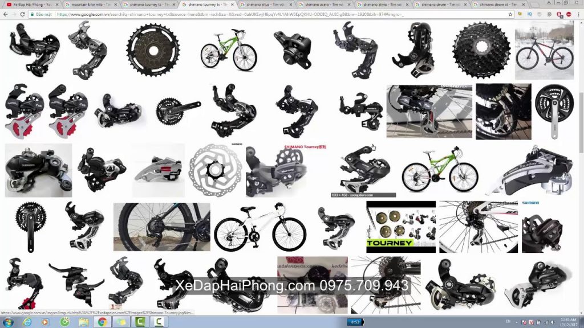The width and height of the screenshot is (584, 328).
Task: Click the vertical page scrollbar thumb
Action: [x=581, y=122]
